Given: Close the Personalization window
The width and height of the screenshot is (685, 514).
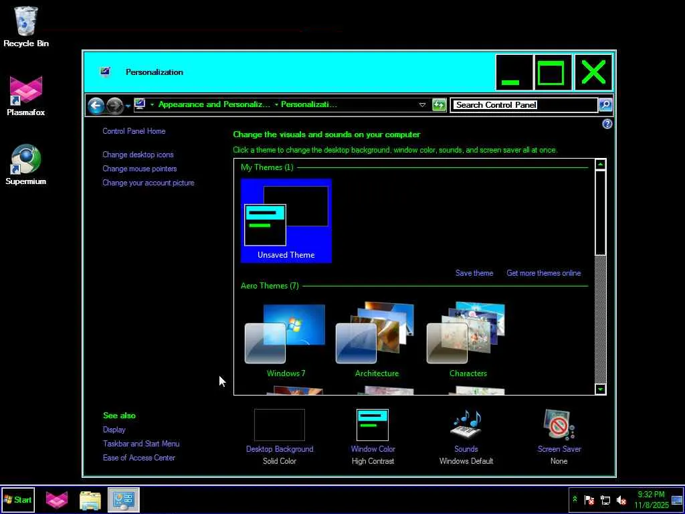Looking at the screenshot, I should click(593, 72).
